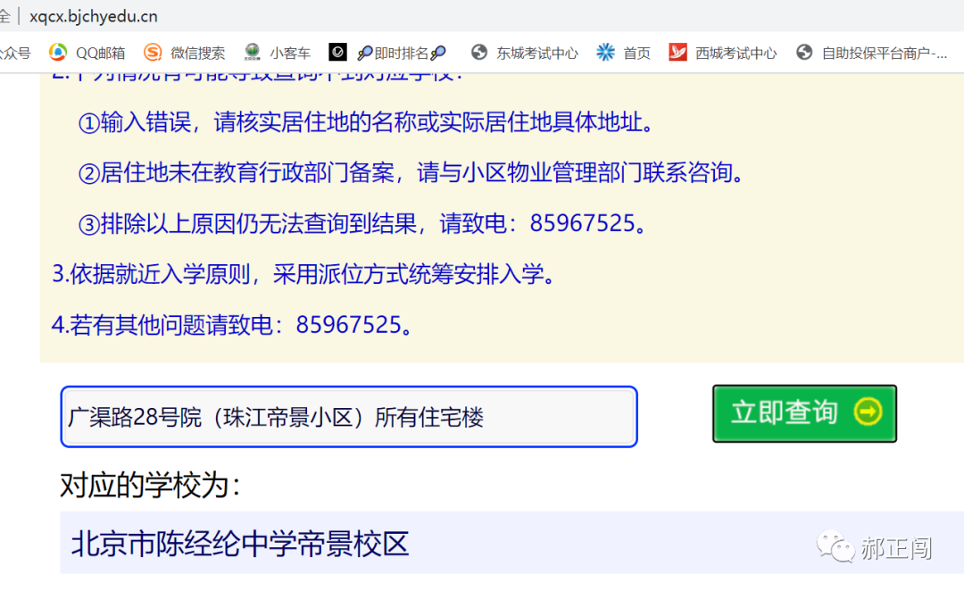964x591 pixels.
Task: Open the 西城考试中心 bookmark label
Action: pyautogui.click(x=735, y=54)
